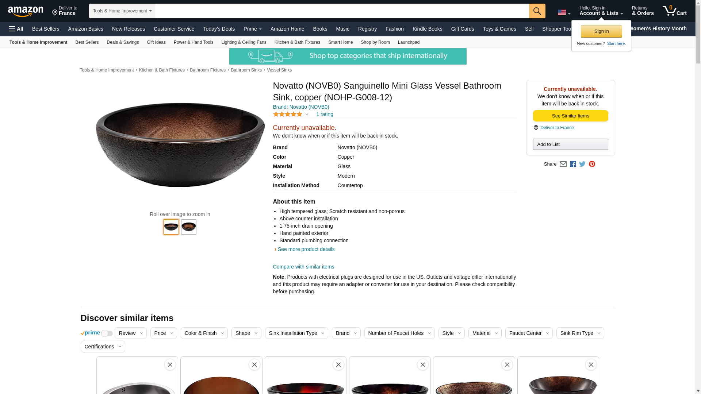
Task: Go to the Amazon logo home
Action: pyautogui.click(x=26, y=11)
